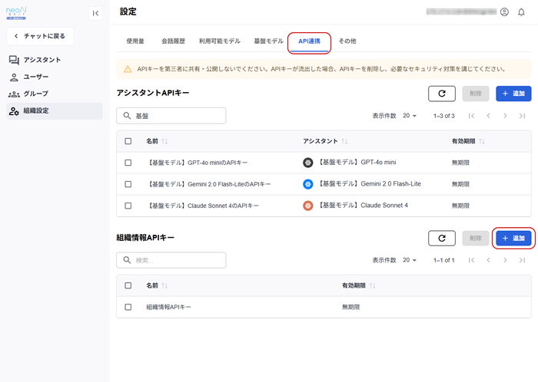Go to next page of assistant keys
This screenshot has height=382, width=538.
(505, 116)
